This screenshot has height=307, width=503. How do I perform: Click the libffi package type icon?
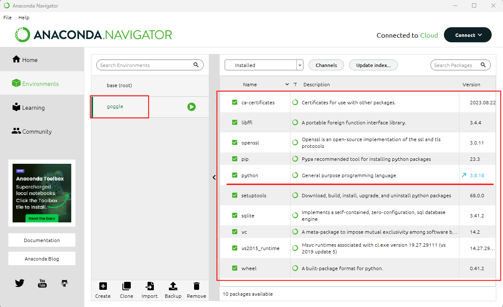(295, 122)
